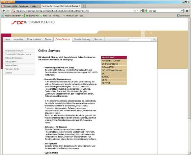Viewport: 191px width, 155px height.
Task: Open the Online-Services navigation tab
Action: [x=63, y=39]
